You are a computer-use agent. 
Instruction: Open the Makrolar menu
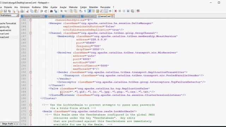pyautogui.click(x=73, y=7)
